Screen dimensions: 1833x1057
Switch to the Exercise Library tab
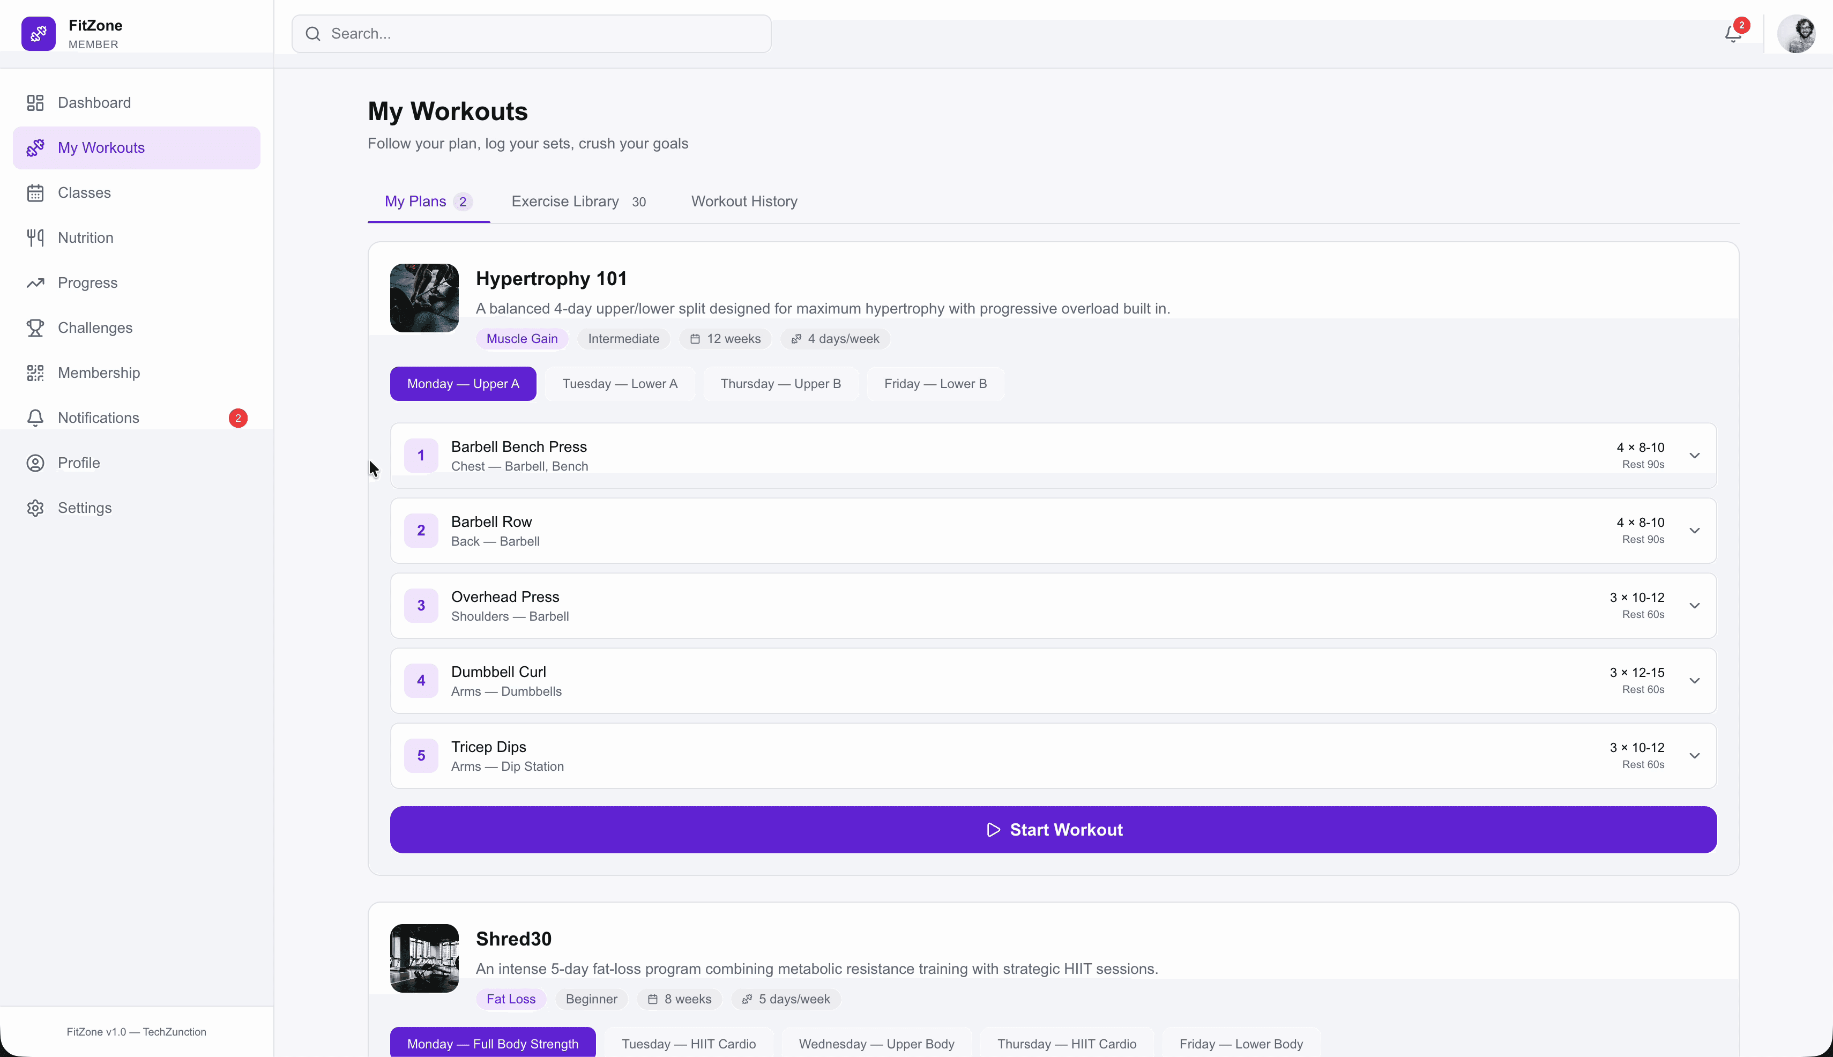[x=564, y=201]
